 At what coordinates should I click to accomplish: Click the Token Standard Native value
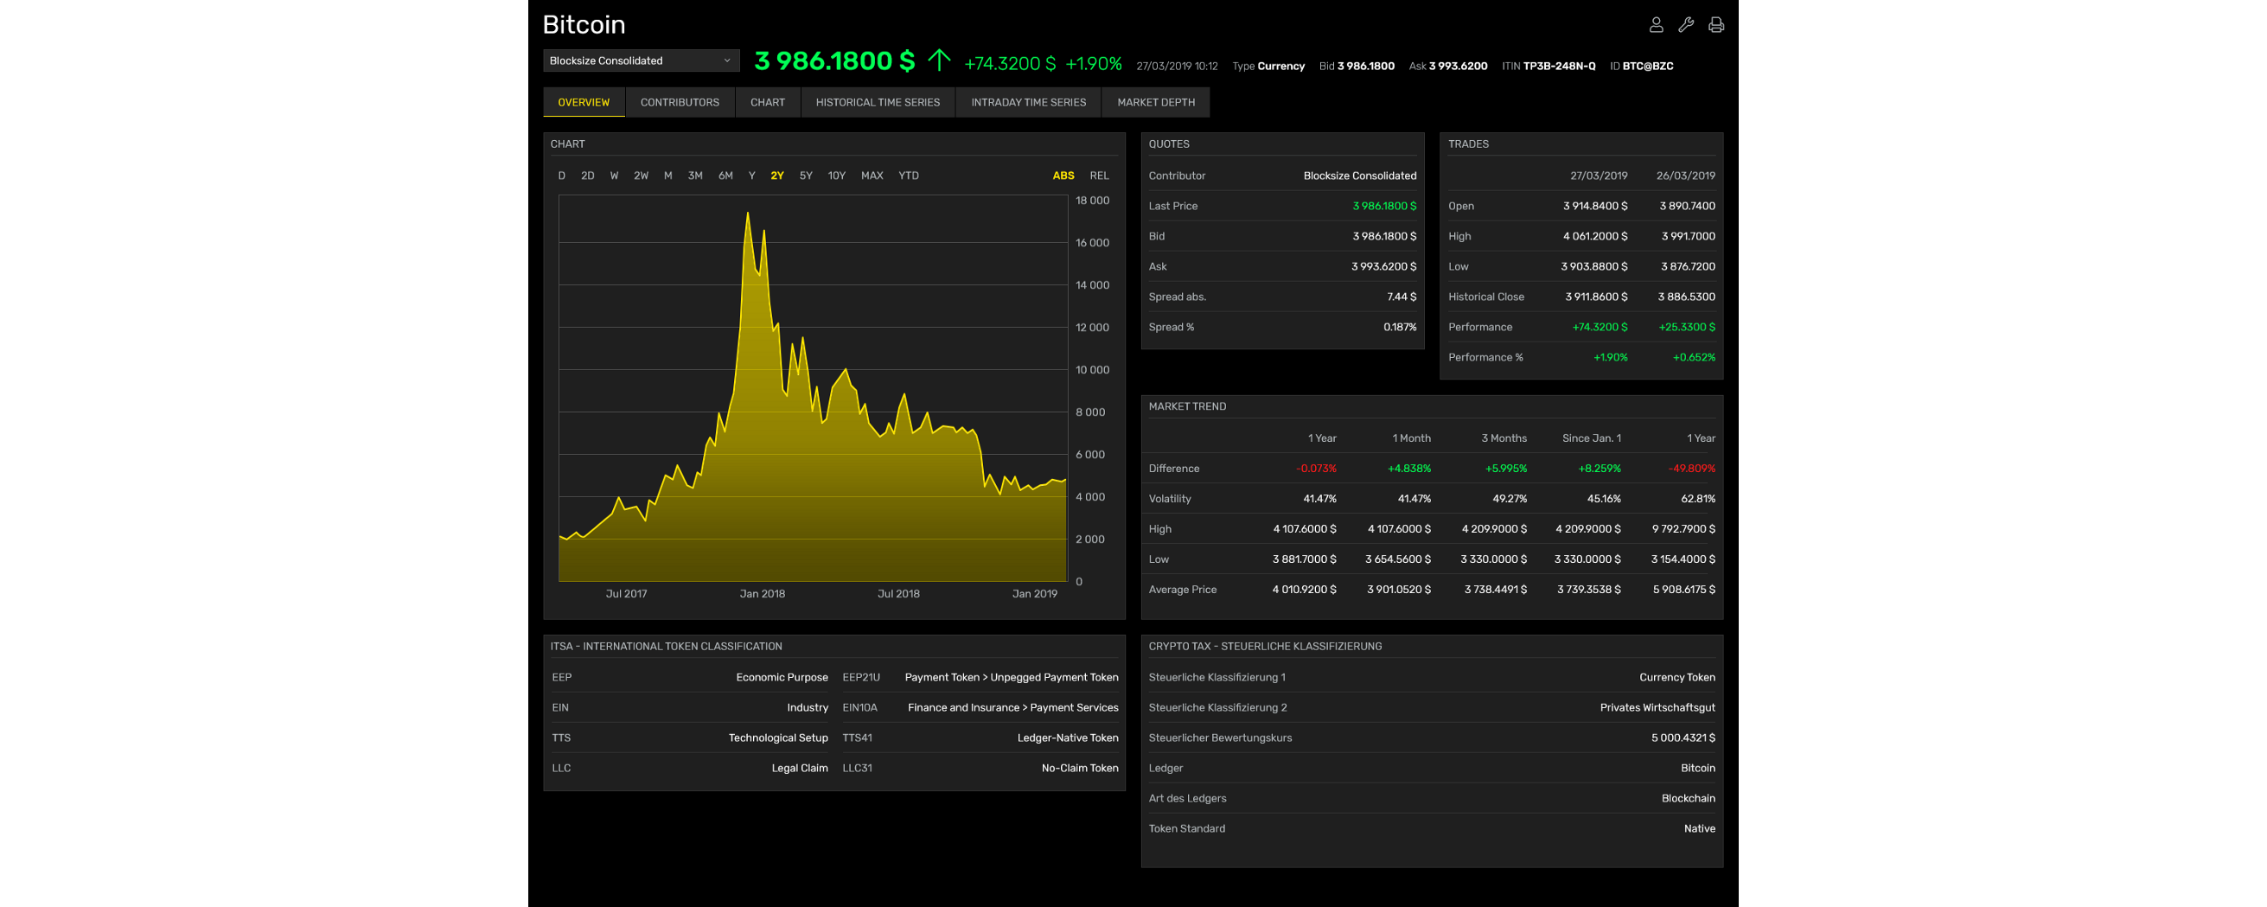(1699, 828)
